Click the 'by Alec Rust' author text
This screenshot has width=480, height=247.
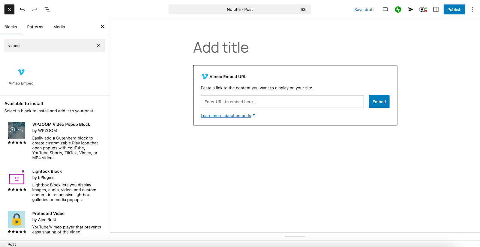click(44, 220)
